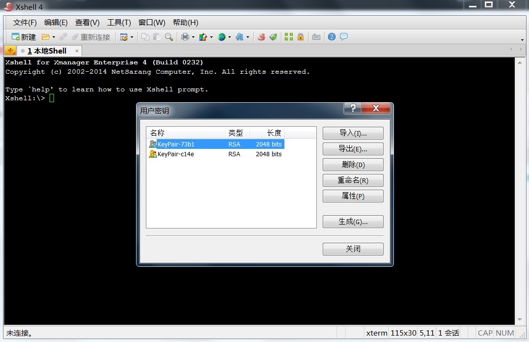529x342 pixels.
Task: Open the 工具(T) menu
Action: tap(119, 23)
